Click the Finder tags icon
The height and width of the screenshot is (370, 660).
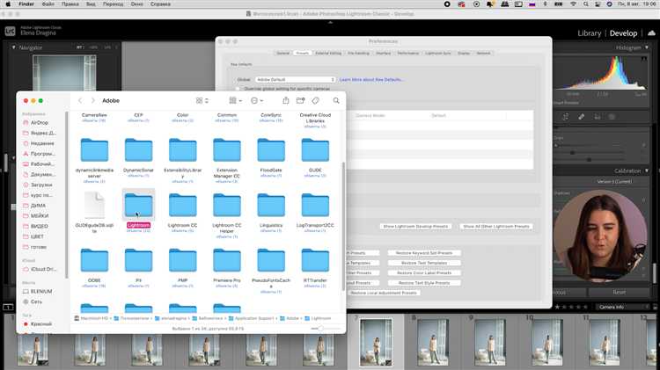pyautogui.click(x=315, y=100)
